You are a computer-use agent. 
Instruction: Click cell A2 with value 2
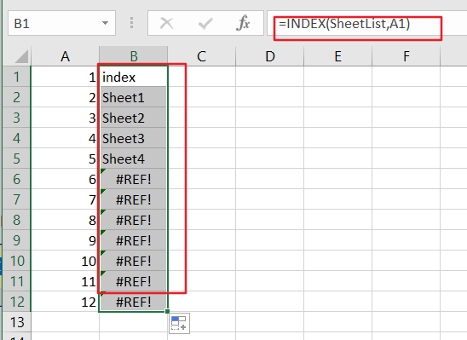pos(65,97)
